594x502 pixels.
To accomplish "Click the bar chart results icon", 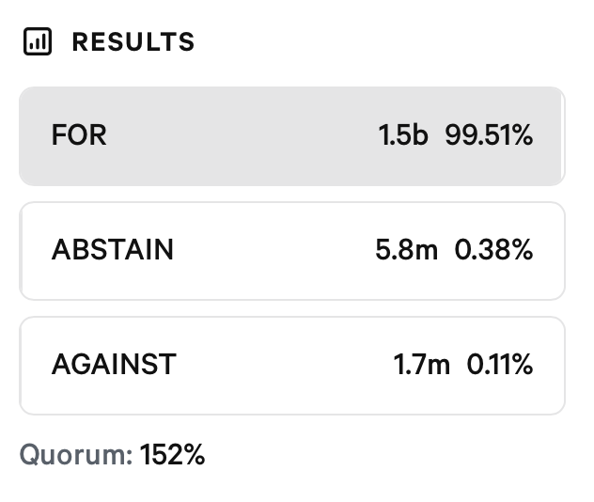I will [x=38, y=41].
